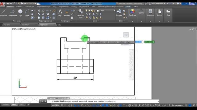Select the Текст (text) annotation tool
Screen dimensions: 197x110
click(x=60, y=13)
